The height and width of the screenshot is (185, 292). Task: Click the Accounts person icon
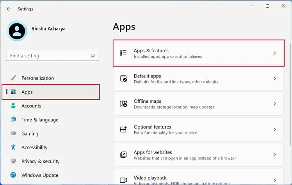13,106
